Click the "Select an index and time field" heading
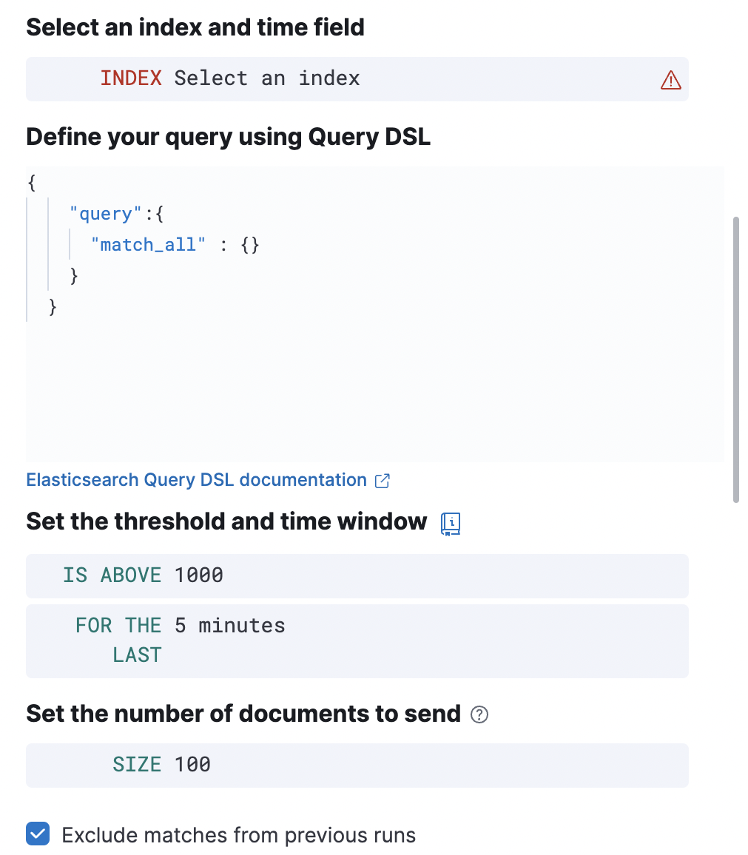Image resolution: width=748 pixels, height=855 pixels. (x=195, y=27)
